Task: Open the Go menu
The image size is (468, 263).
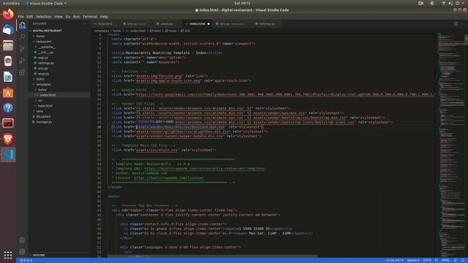Action: click(68, 16)
